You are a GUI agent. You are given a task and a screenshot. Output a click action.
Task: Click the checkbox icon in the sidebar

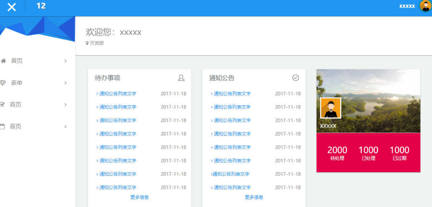pyautogui.click(x=3, y=105)
